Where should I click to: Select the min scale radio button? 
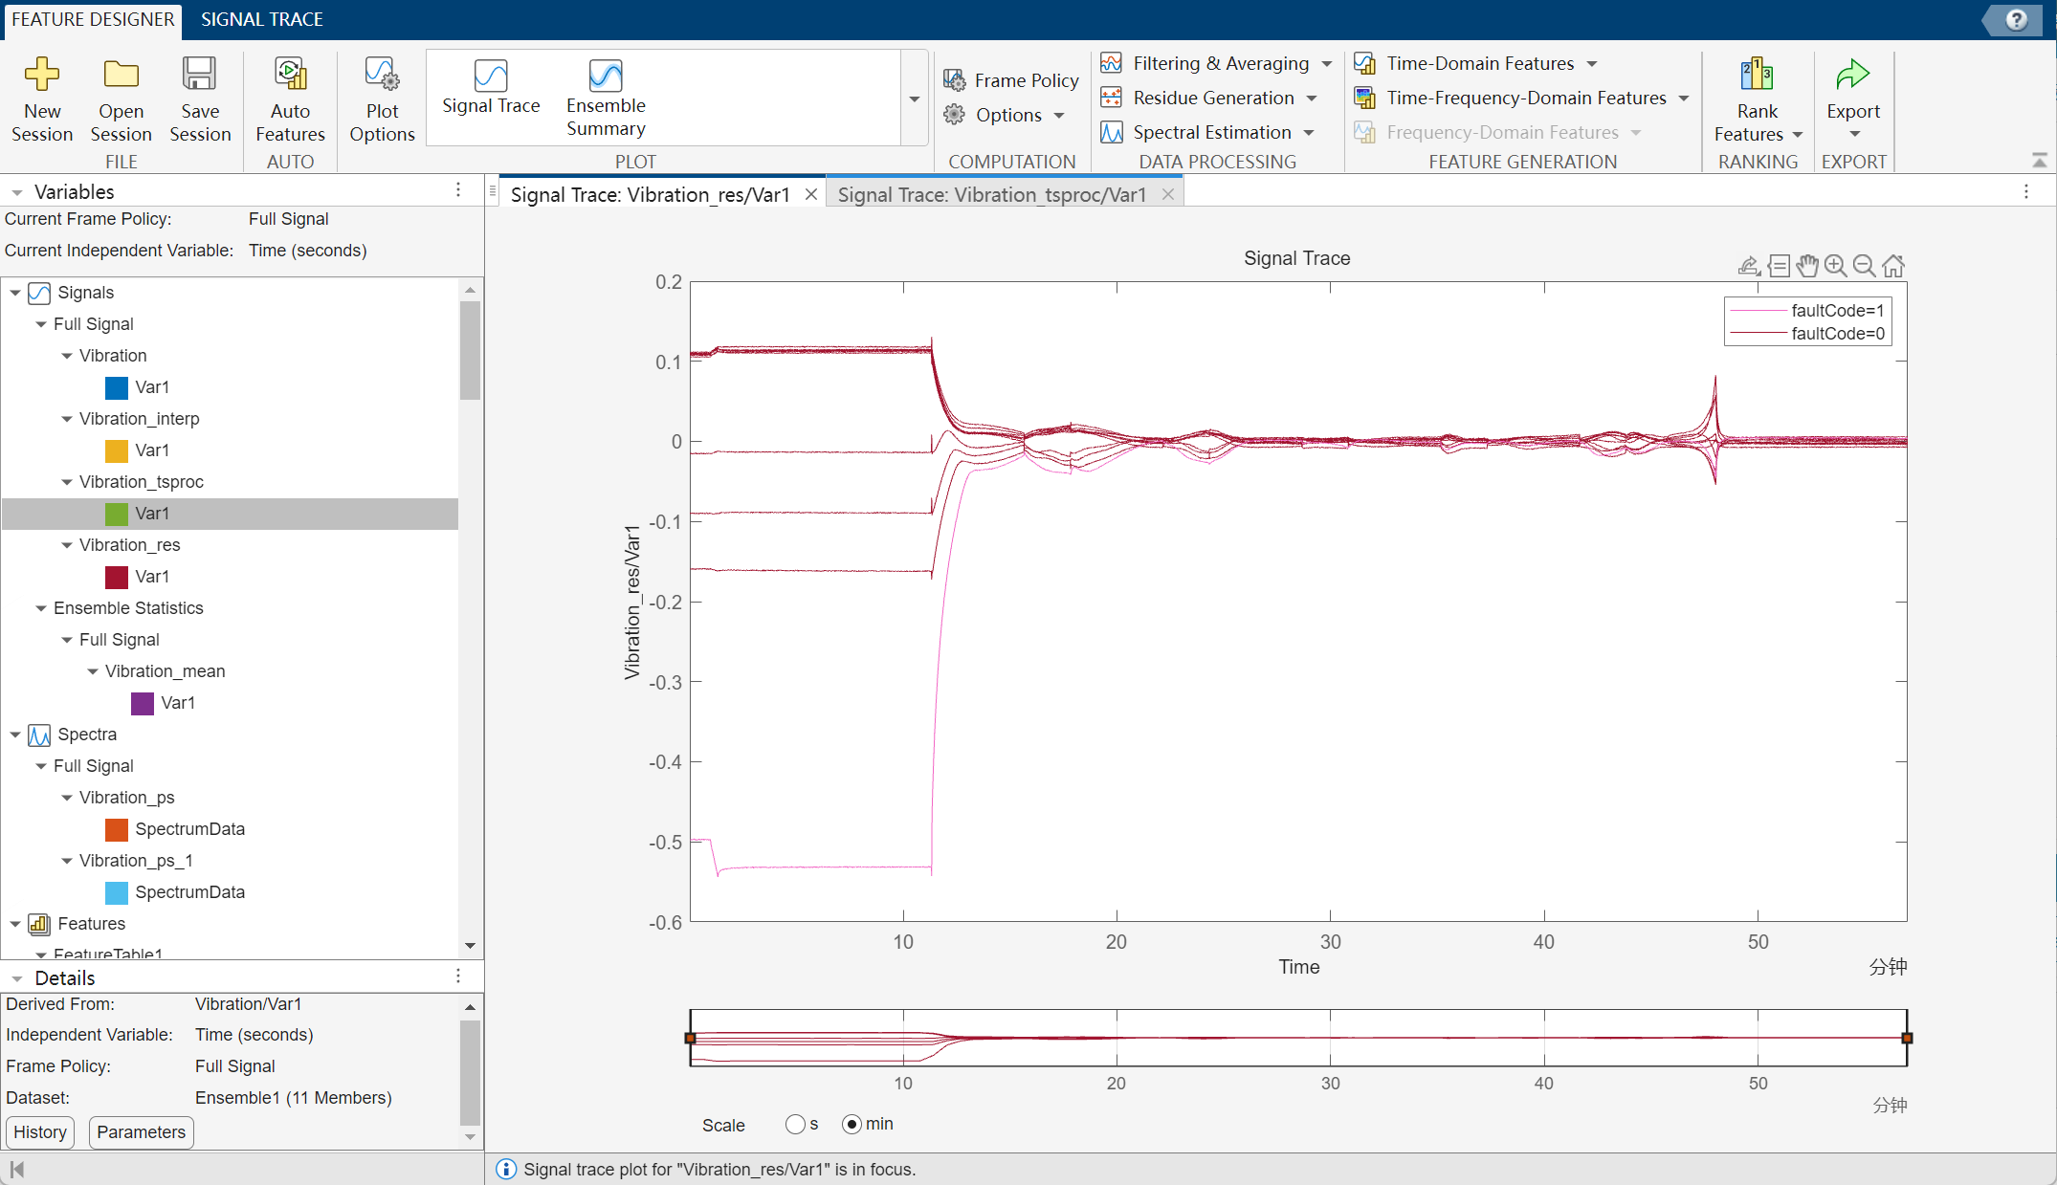coord(852,1124)
